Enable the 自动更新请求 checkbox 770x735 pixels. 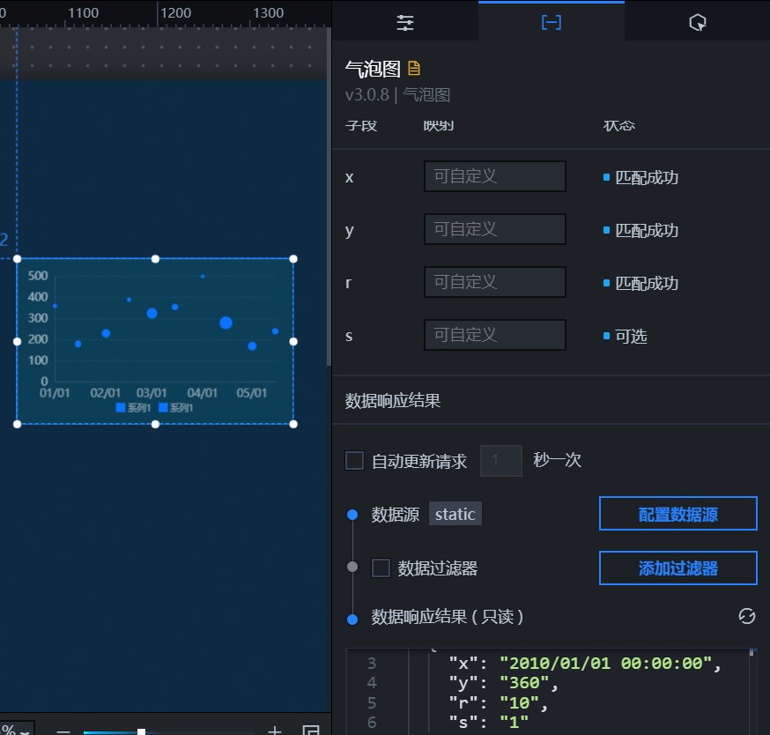coord(354,461)
